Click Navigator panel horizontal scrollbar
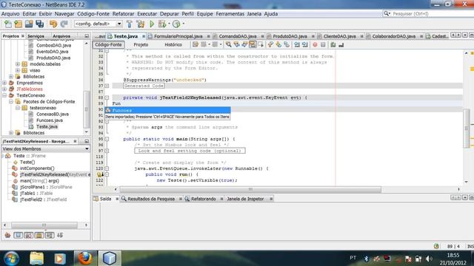The height and width of the screenshot is (266, 474). (44, 225)
